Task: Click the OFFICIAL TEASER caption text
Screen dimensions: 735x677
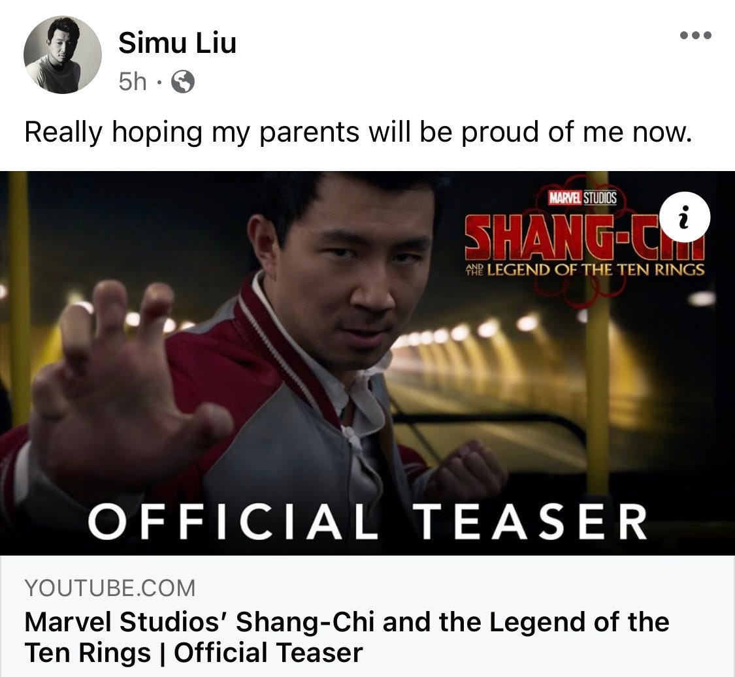Action: 368,522
